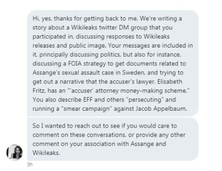The height and width of the screenshot is (171, 222).
Task: Click the word 'persecuting' in first message
Action: (145, 100)
